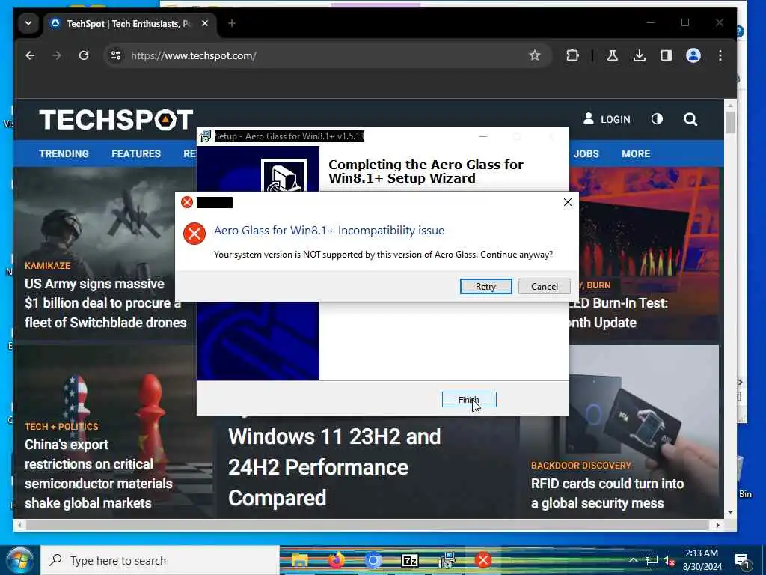Open US Army Switchblade drones article

coord(105,303)
